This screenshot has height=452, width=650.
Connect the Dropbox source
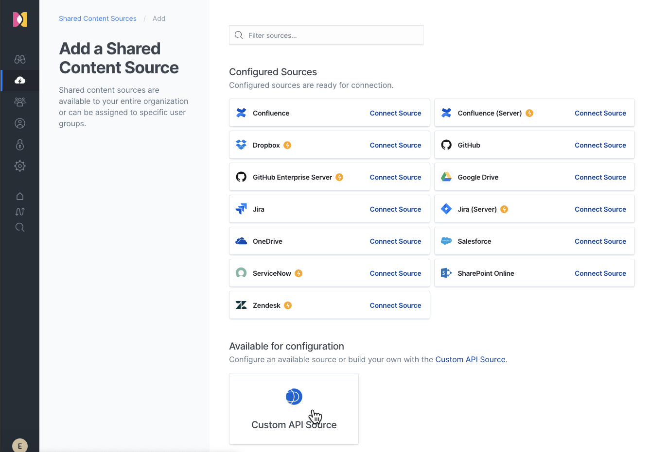point(395,145)
